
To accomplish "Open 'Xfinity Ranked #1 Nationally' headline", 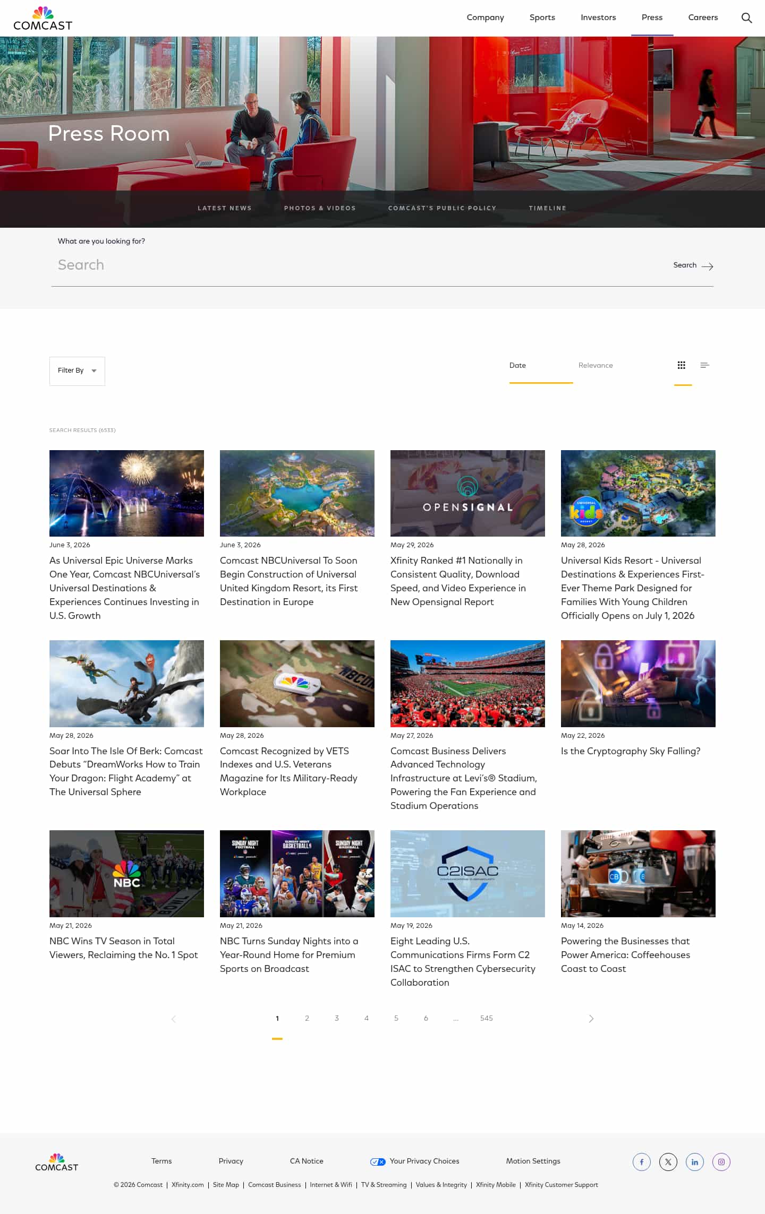I will [x=458, y=581].
